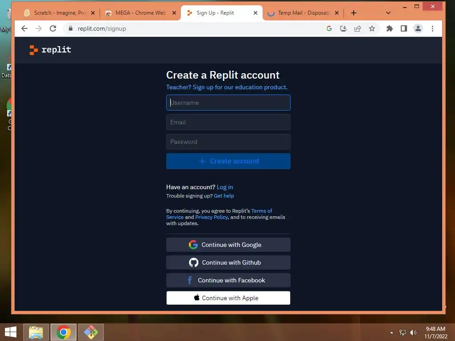Choose Continue with Facebook
Viewport: 455px width, 341px height.
coord(228,280)
